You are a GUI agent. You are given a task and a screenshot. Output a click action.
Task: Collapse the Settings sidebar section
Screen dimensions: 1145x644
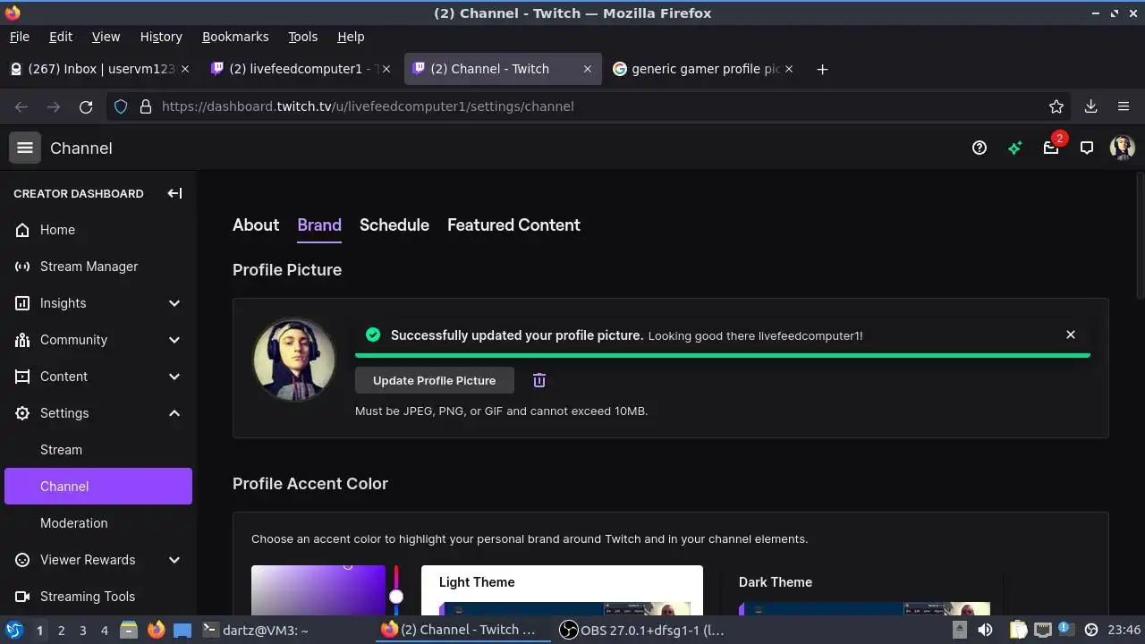click(98, 413)
